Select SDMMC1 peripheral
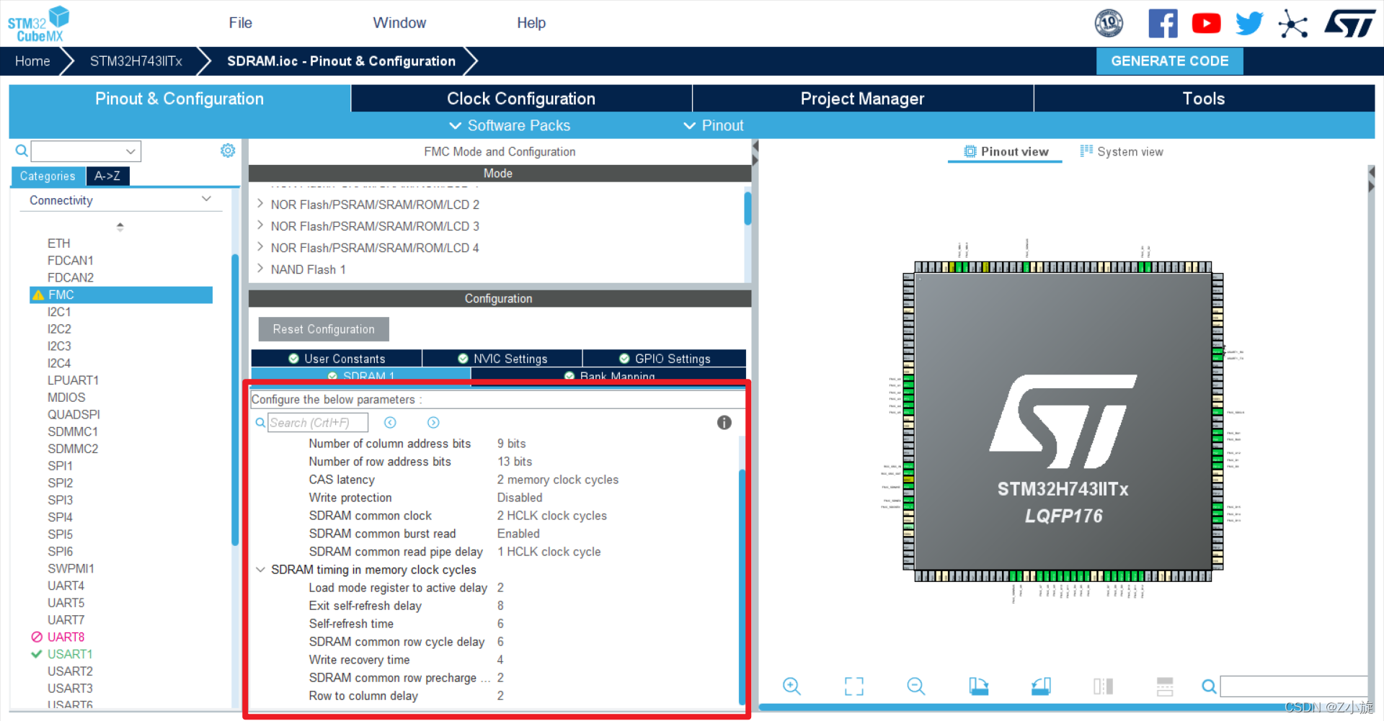 pyautogui.click(x=73, y=432)
